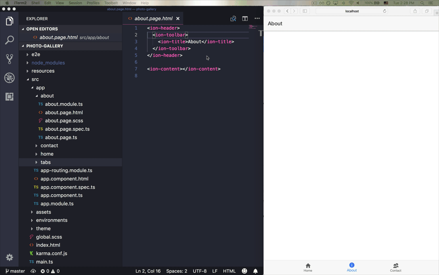Image resolution: width=439 pixels, height=275 pixels.
Task: Open notifications from the bell icon
Action: point(255,271)
